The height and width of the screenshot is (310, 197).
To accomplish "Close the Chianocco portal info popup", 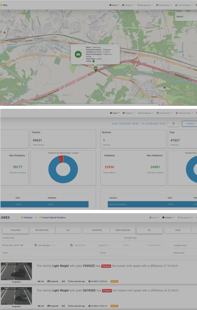I will (x=118, y=46).
